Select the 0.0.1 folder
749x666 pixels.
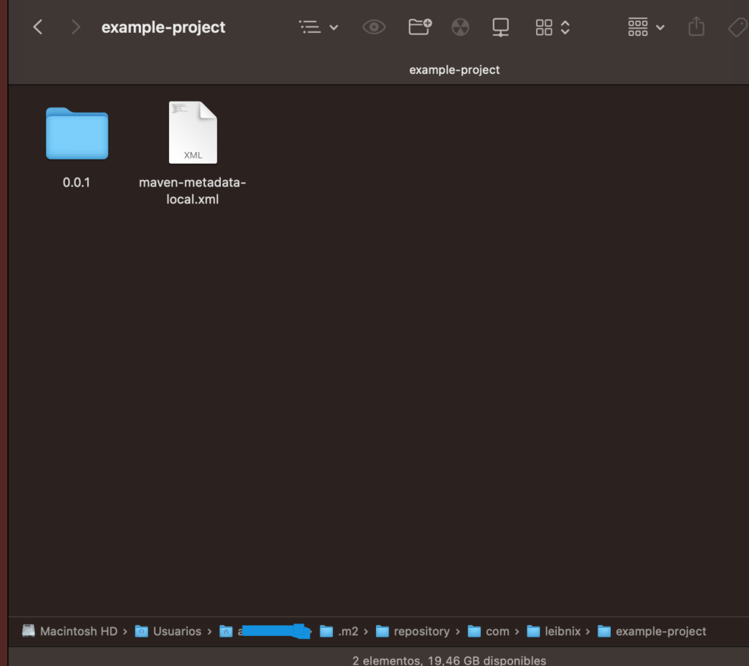[77, 134]
